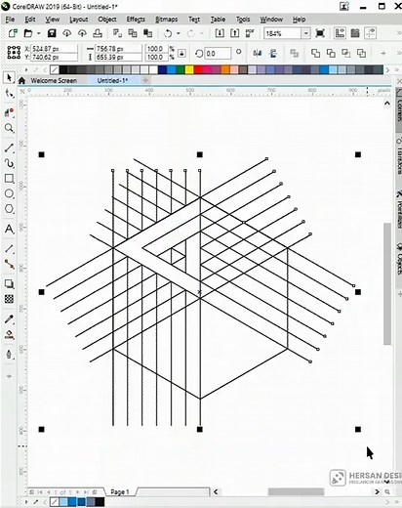Click the Full-screen preview icon
The image size is (402, 508).
click(x=320, y=33)
